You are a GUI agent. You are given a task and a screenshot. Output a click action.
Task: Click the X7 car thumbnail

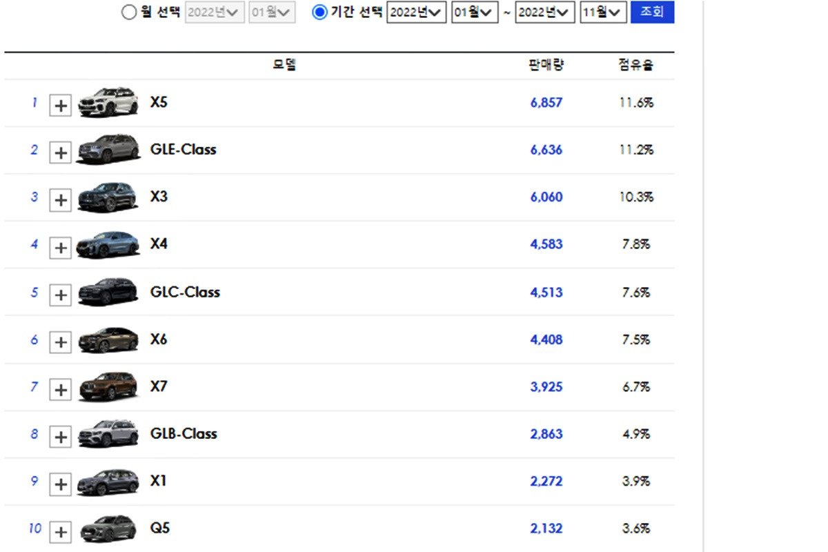(108, 386)
